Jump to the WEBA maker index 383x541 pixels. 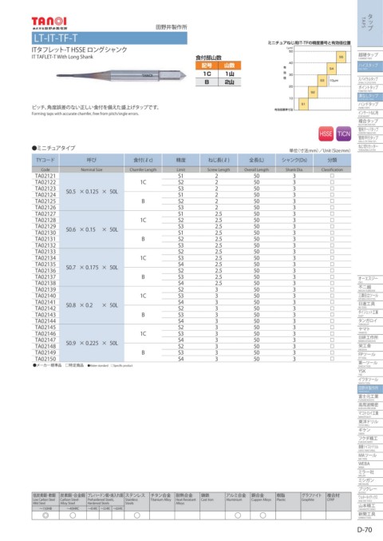369,464
